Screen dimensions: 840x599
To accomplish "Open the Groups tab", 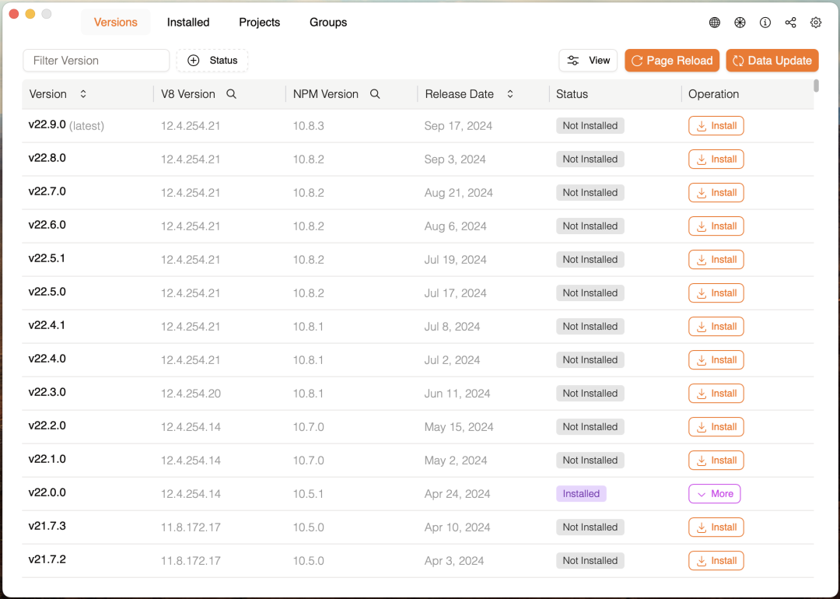I will [x=328, y=23].
